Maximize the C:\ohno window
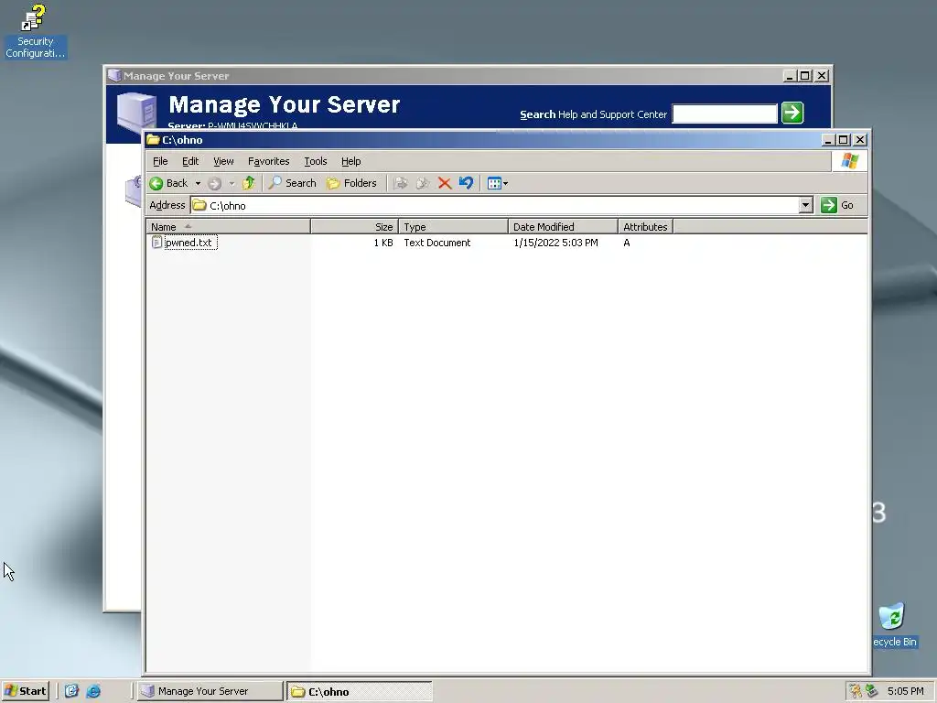 coord(843,140)
